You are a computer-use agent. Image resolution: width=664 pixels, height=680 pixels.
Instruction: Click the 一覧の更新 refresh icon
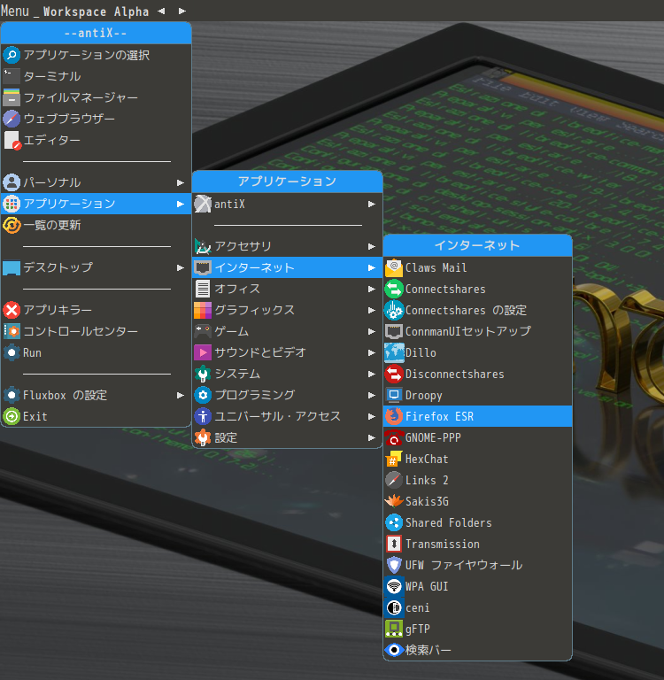pyautogui.click(x=12, y=225)
